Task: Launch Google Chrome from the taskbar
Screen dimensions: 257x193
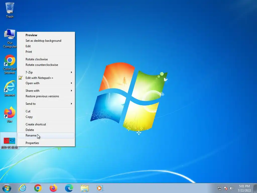Action: pos(38,188)
